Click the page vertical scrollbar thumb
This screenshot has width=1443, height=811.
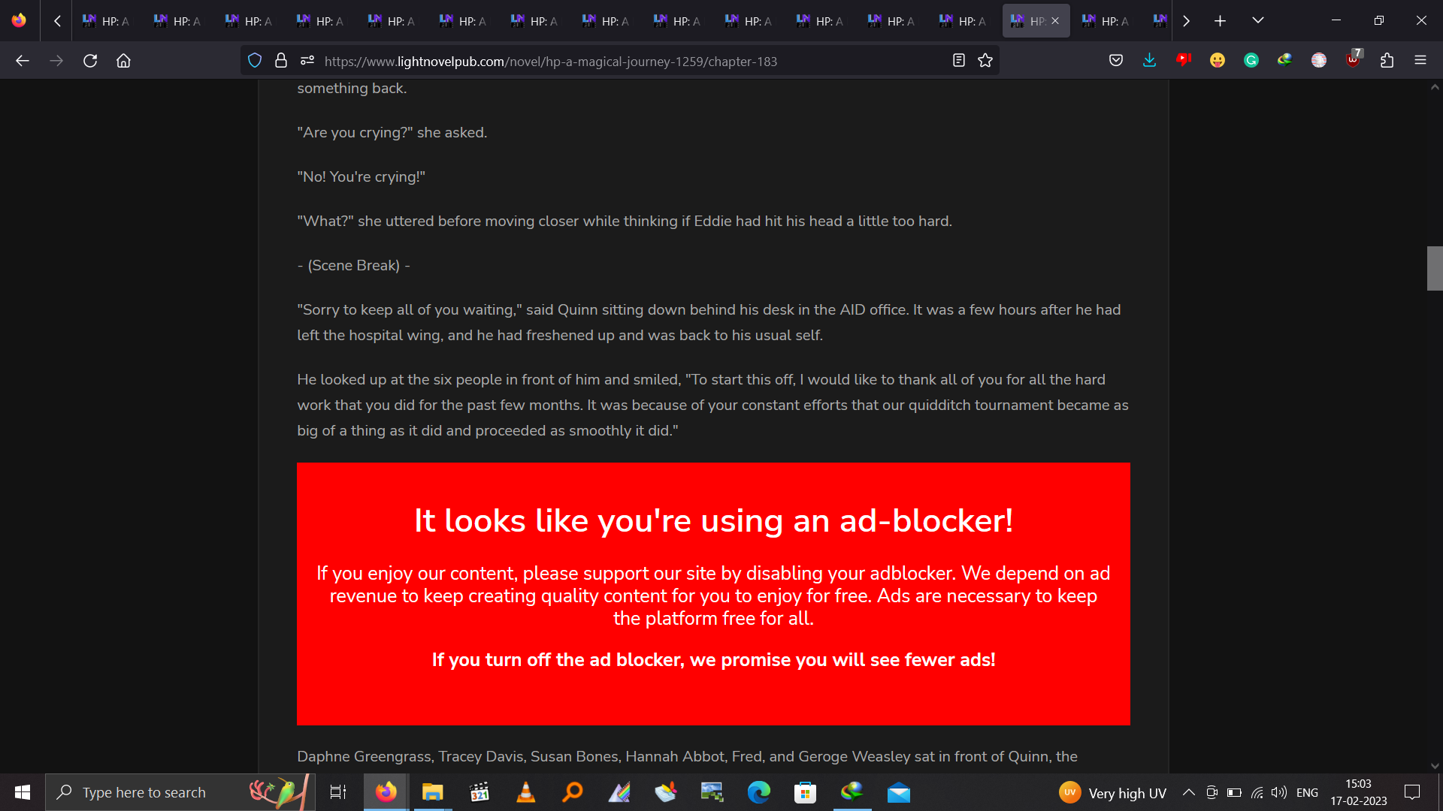tap(1434, 268)
